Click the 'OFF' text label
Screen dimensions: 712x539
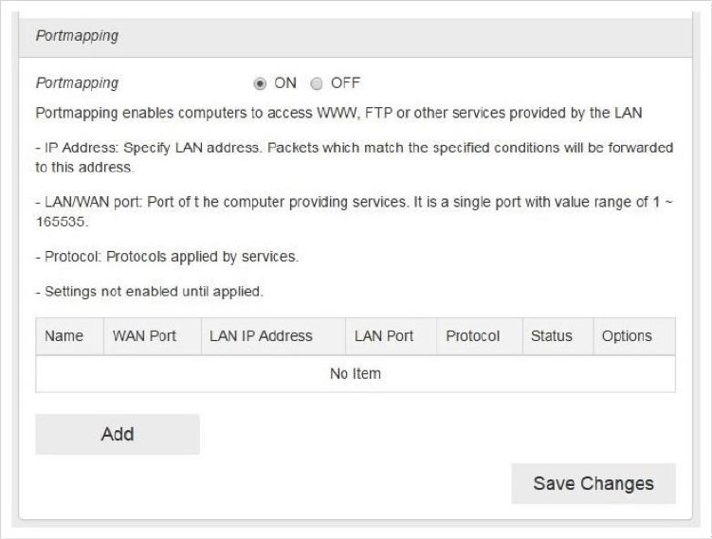click(345, 83)
